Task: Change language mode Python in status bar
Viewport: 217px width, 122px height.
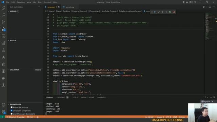Action: (182, 117)
